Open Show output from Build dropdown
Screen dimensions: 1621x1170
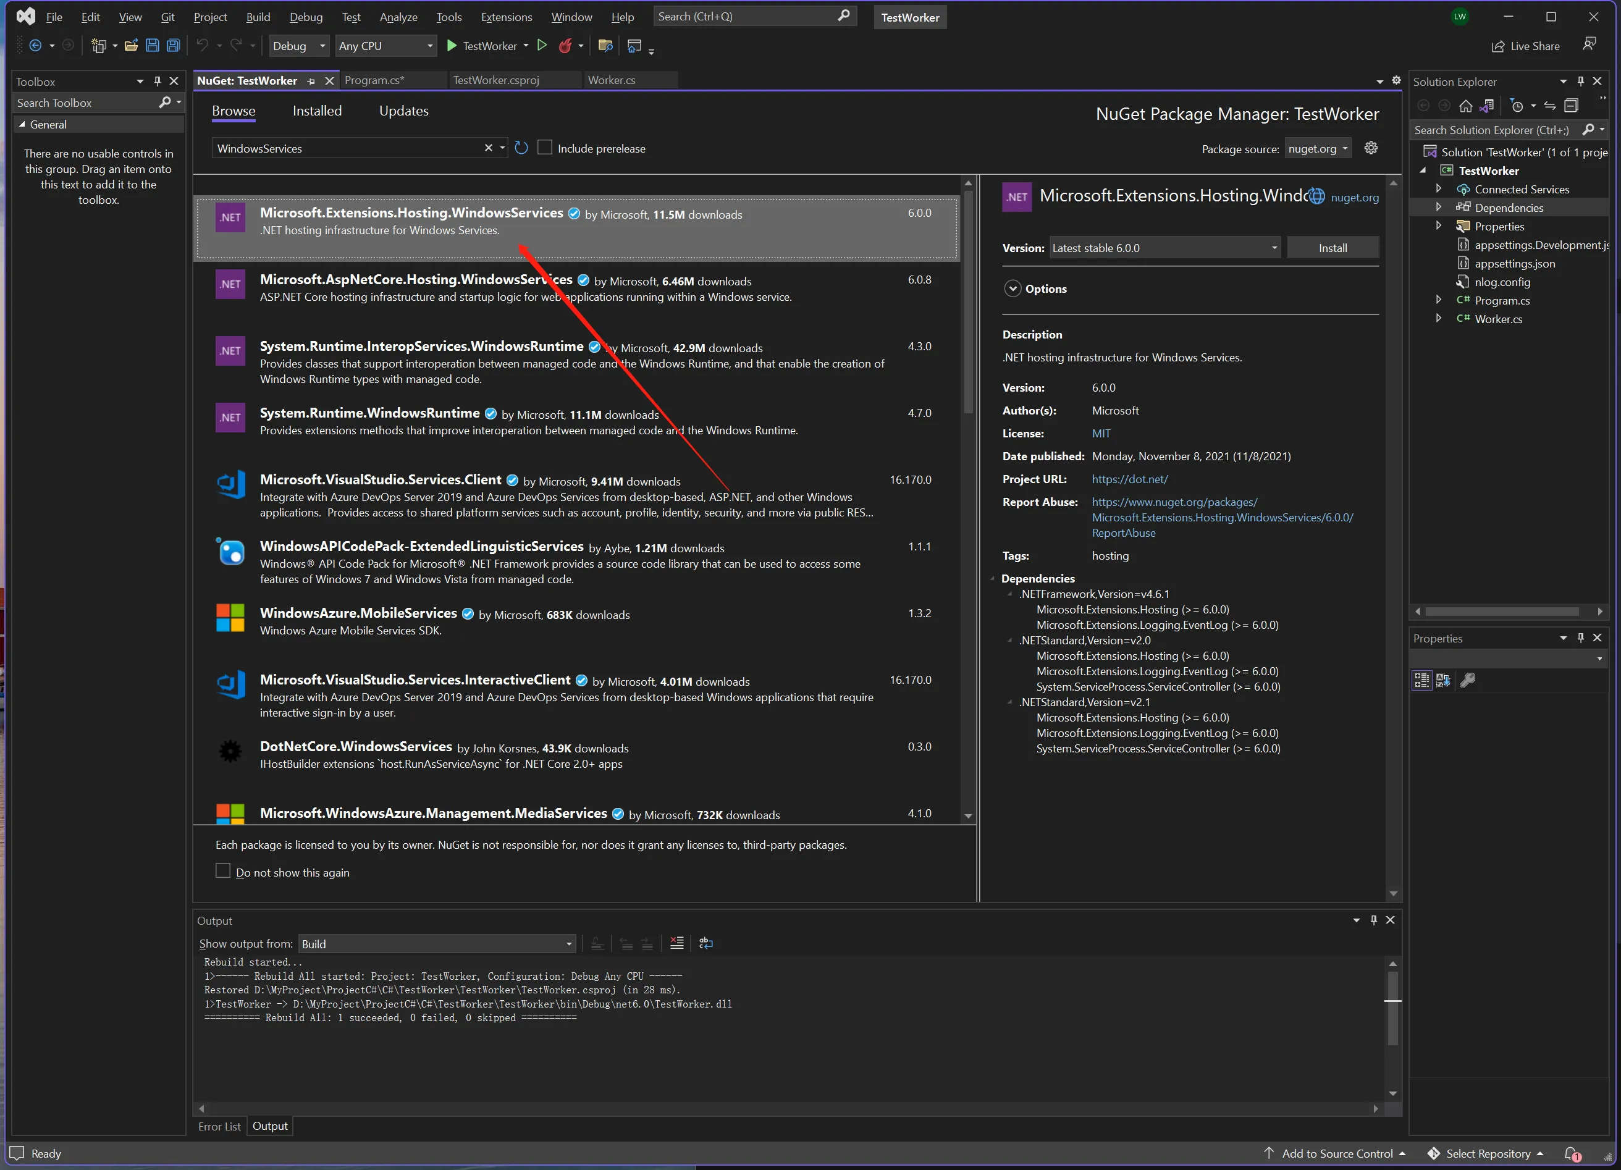point(437,943)
